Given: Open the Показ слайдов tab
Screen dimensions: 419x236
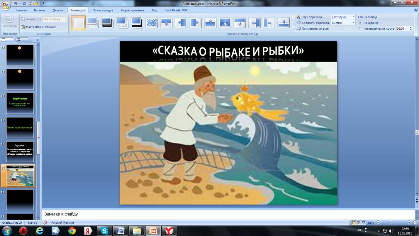Looking at the screenshot, I should pyautogui.click(x=103, y=10).
